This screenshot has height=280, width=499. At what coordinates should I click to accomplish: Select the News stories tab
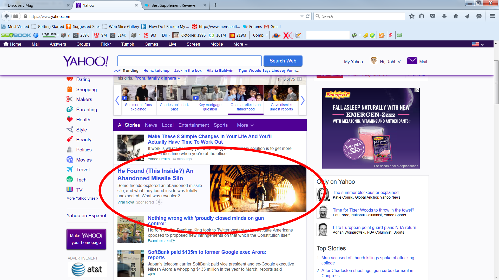(151, 125)
